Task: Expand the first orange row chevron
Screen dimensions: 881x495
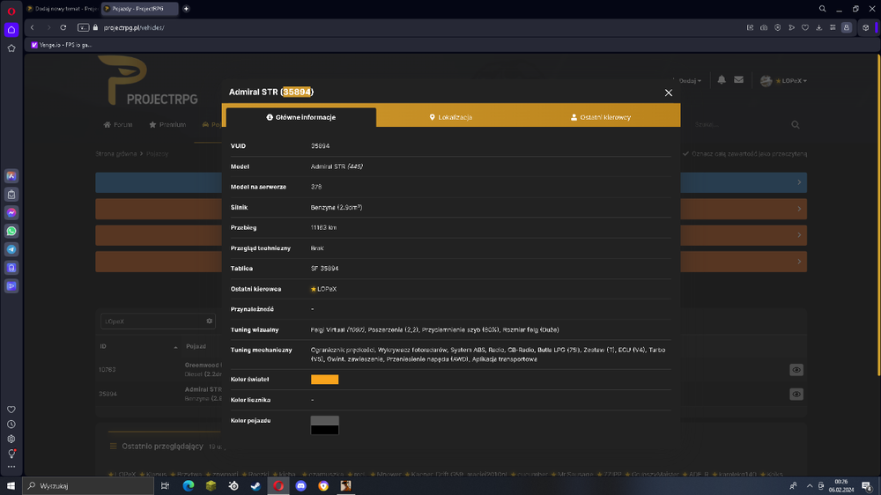Action: tap(799, 209)
